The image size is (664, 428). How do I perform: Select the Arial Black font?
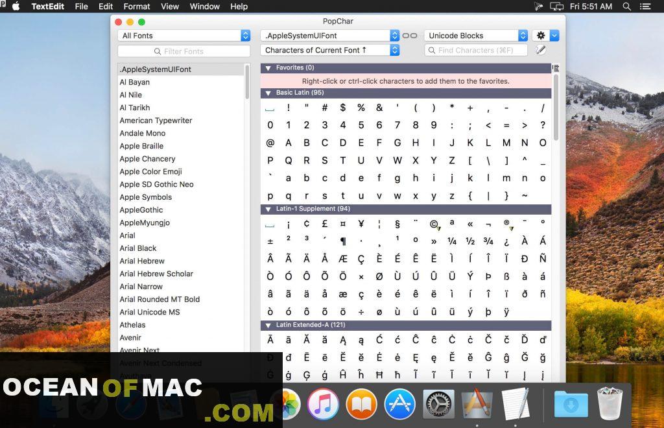click(x=138, y=248)
